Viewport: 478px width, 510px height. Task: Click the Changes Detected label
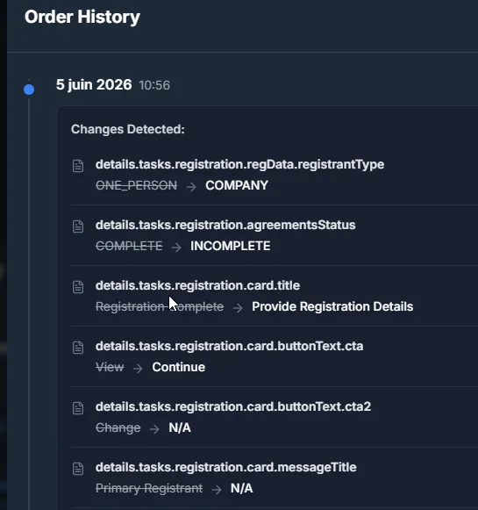[x=128, y=129]
